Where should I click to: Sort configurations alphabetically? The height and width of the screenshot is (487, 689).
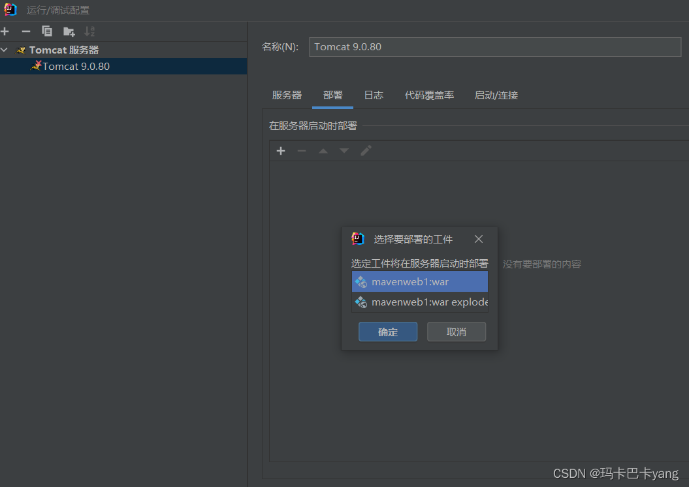89,31
